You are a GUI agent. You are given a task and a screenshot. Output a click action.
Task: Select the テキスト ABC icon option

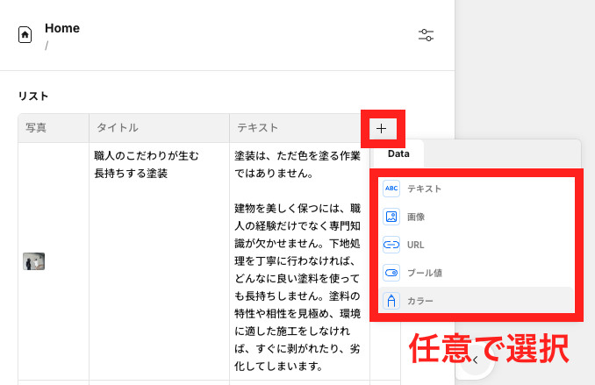391,189
